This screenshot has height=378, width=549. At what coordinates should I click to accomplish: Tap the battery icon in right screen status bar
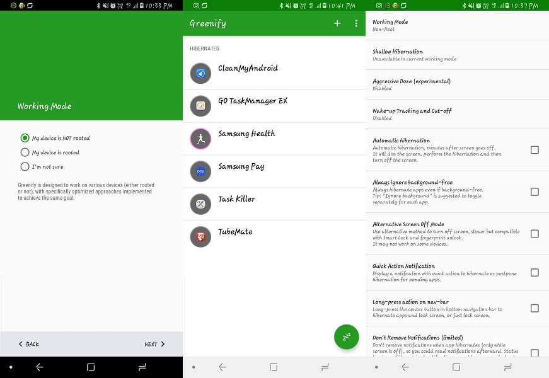pyautogui.click(x=507, y=6)
